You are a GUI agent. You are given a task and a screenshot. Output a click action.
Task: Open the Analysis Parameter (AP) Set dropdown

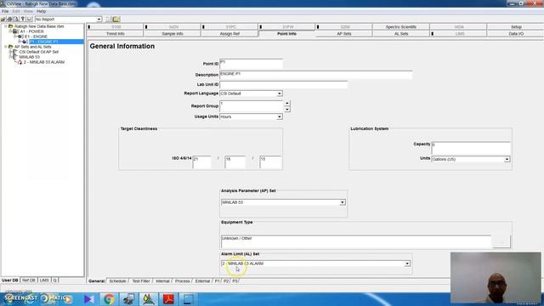point(343,202)
